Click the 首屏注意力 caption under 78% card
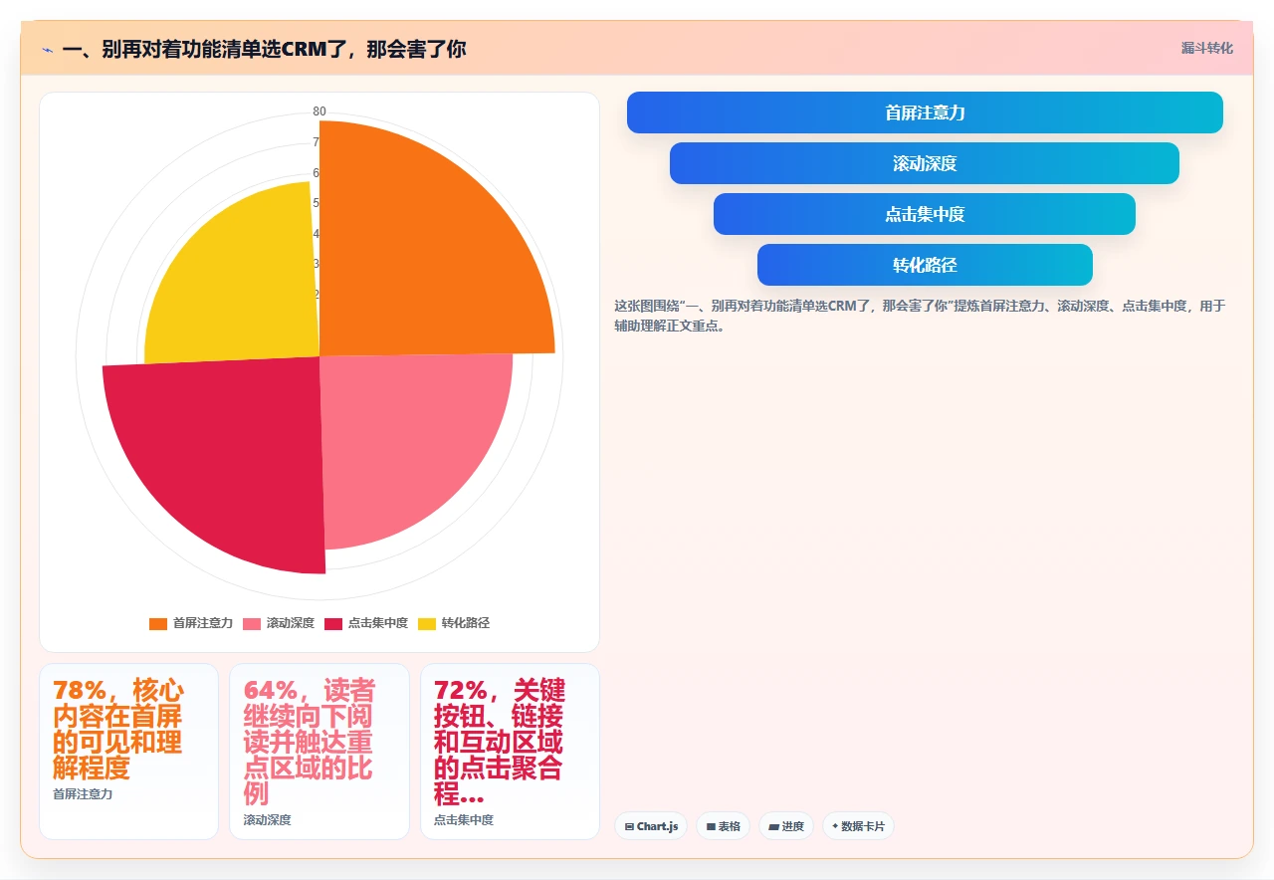Screen dimensions: 1274x880 tap(83, 794)
